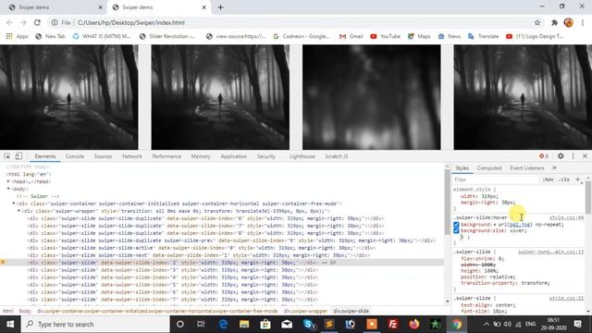592x333 pixels.
Task: Uncheck the background url property checkbox
Action: pos(456,225)
